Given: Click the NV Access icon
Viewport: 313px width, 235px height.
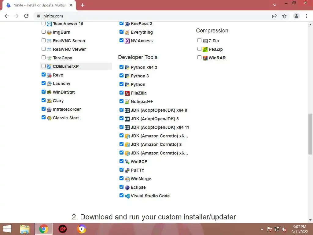Looking at the screenshot, I should click(x=127, y=41).
